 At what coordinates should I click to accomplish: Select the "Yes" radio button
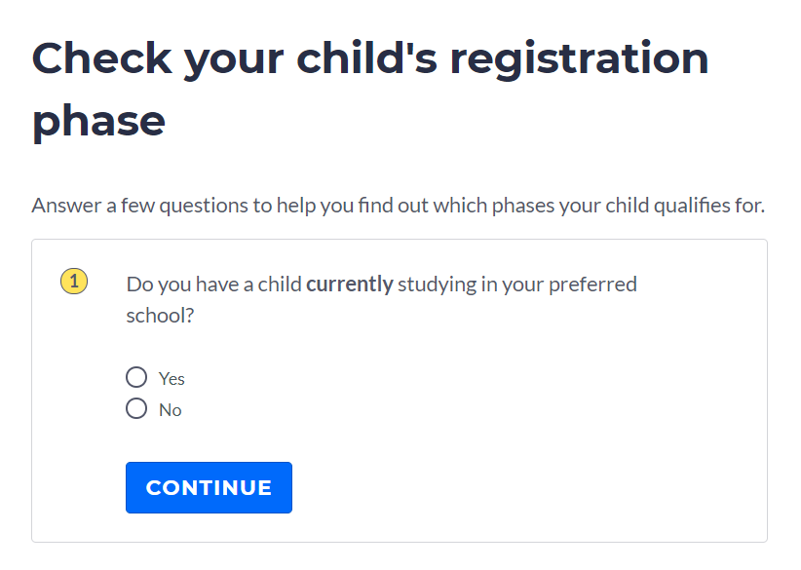[136, 377]
